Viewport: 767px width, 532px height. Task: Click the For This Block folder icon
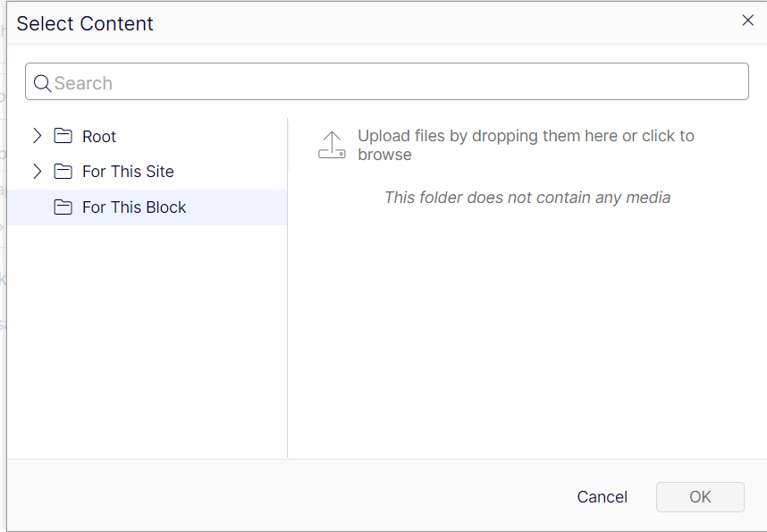(63, 207)
